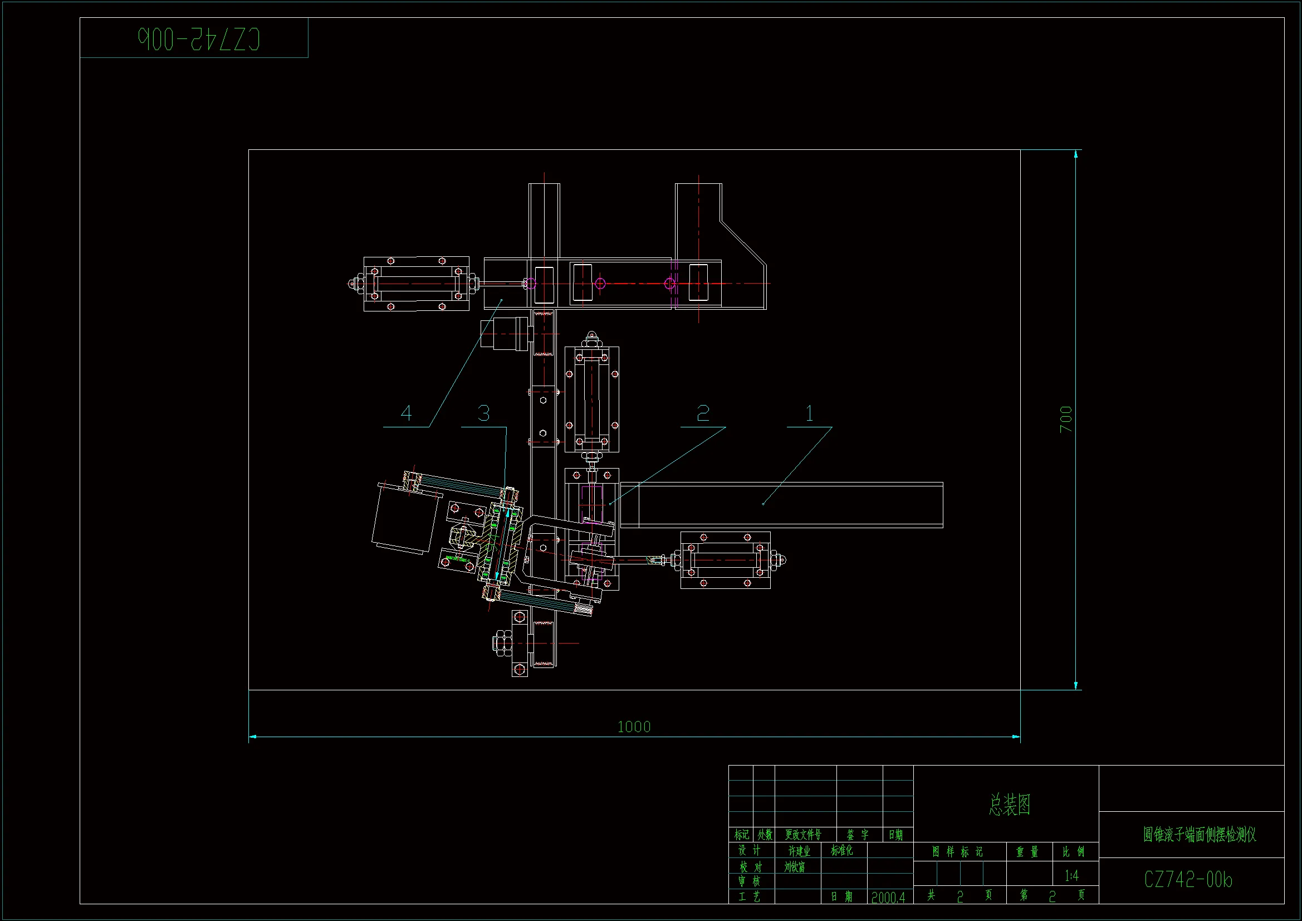Click the 图样标记 header cell

point(957,852)
